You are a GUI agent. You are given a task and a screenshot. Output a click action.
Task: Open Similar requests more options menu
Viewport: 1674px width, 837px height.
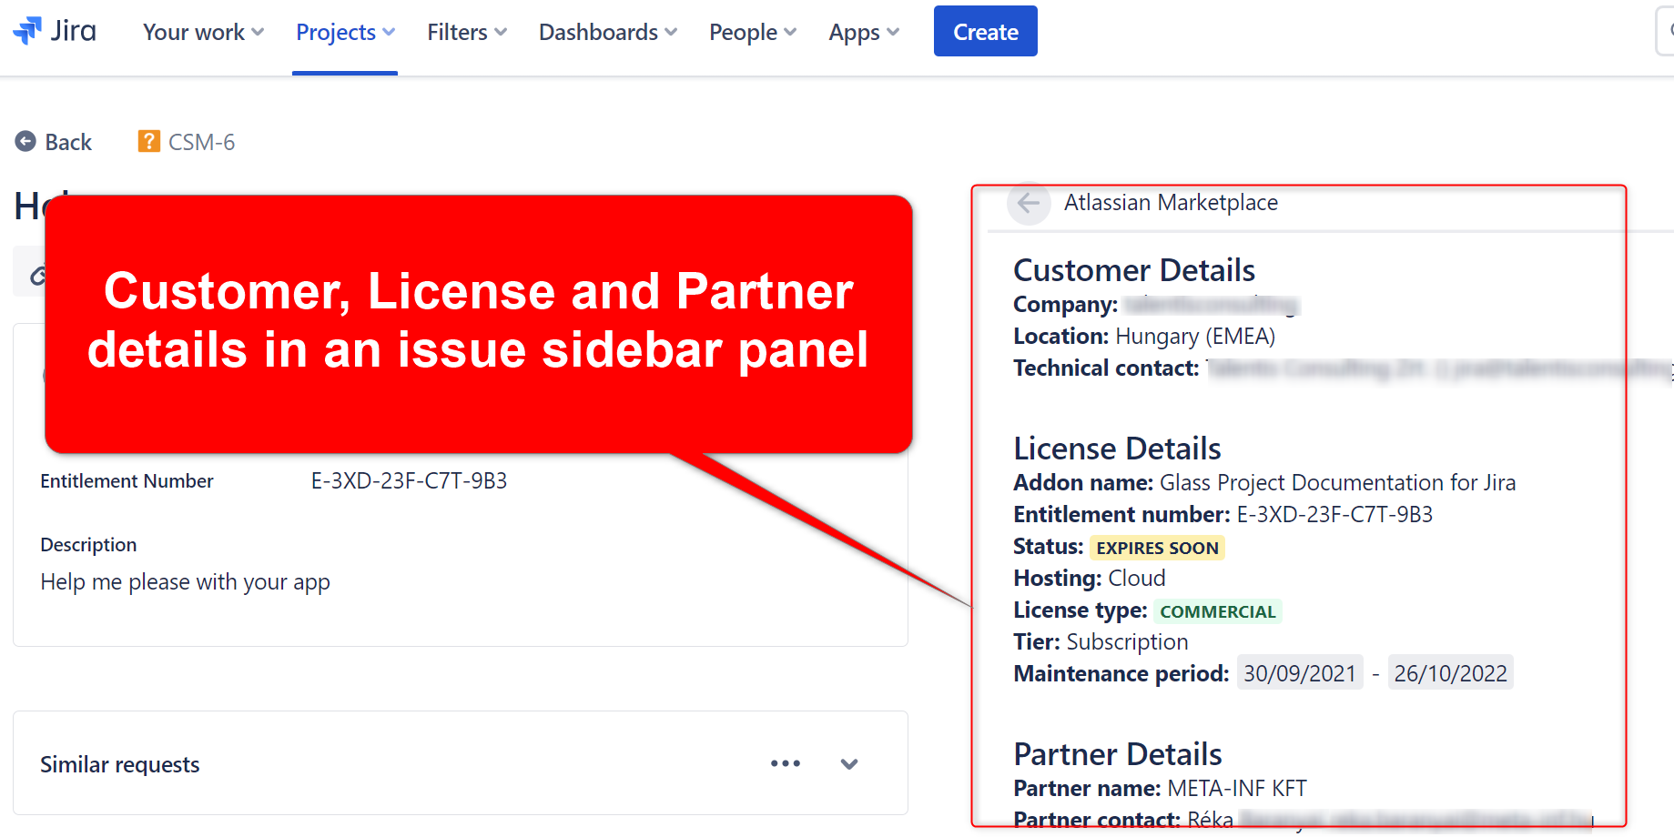786,763
